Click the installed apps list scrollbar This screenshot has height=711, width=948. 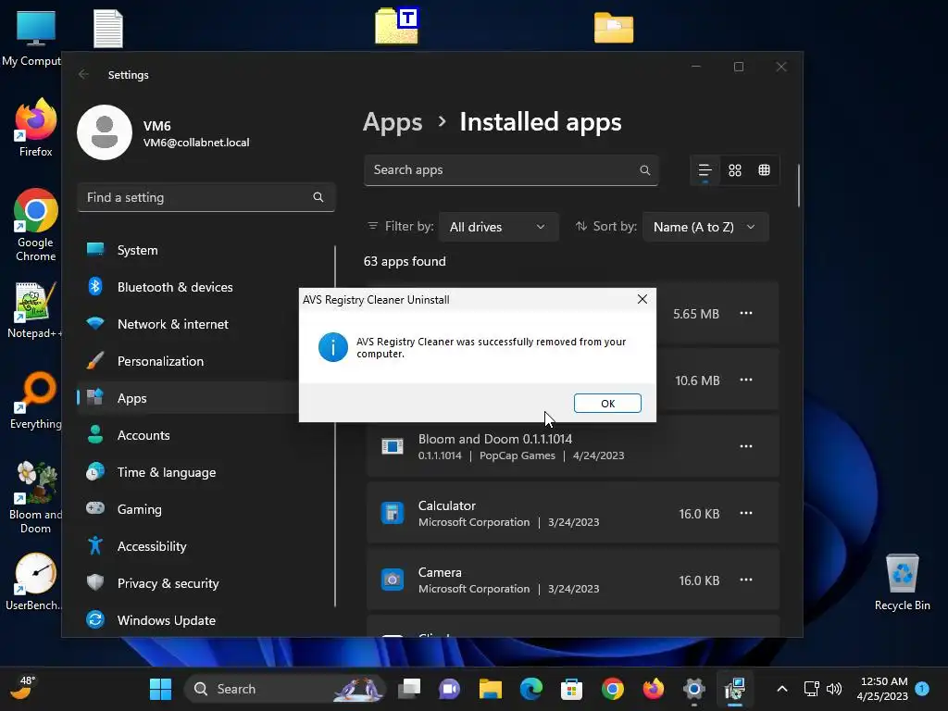(x=799, y=185)
